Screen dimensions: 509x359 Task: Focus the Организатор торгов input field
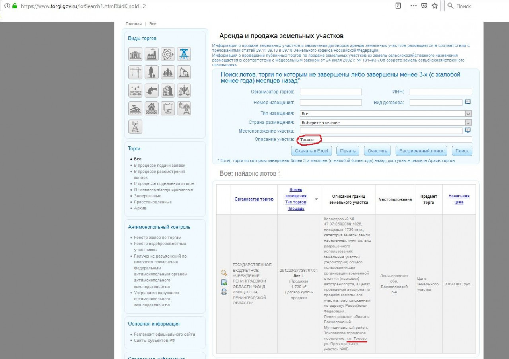tap(331, 92)
